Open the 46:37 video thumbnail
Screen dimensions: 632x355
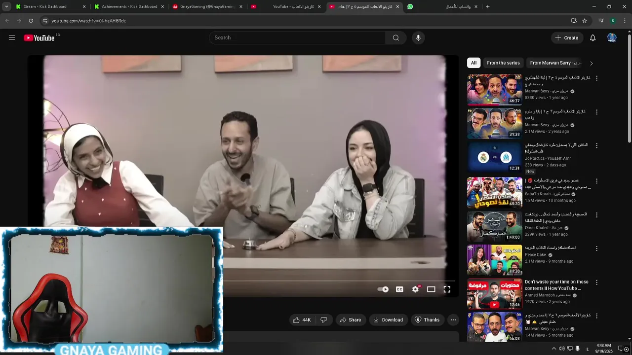coord(494,90)
